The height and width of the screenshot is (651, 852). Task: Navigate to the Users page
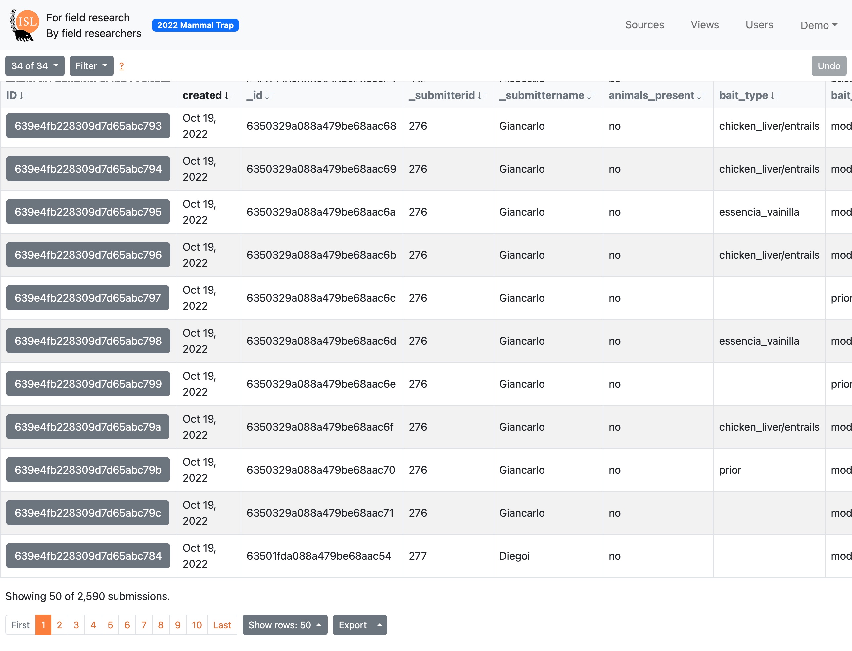click(x=759, y=25)
